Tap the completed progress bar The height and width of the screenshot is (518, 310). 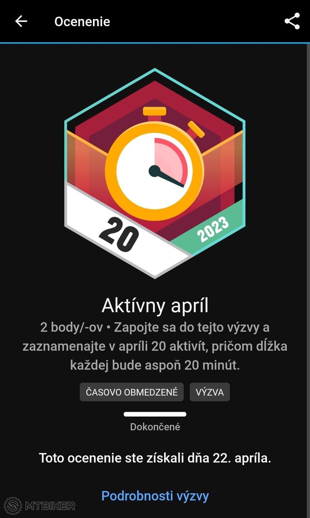click(155, 414)
